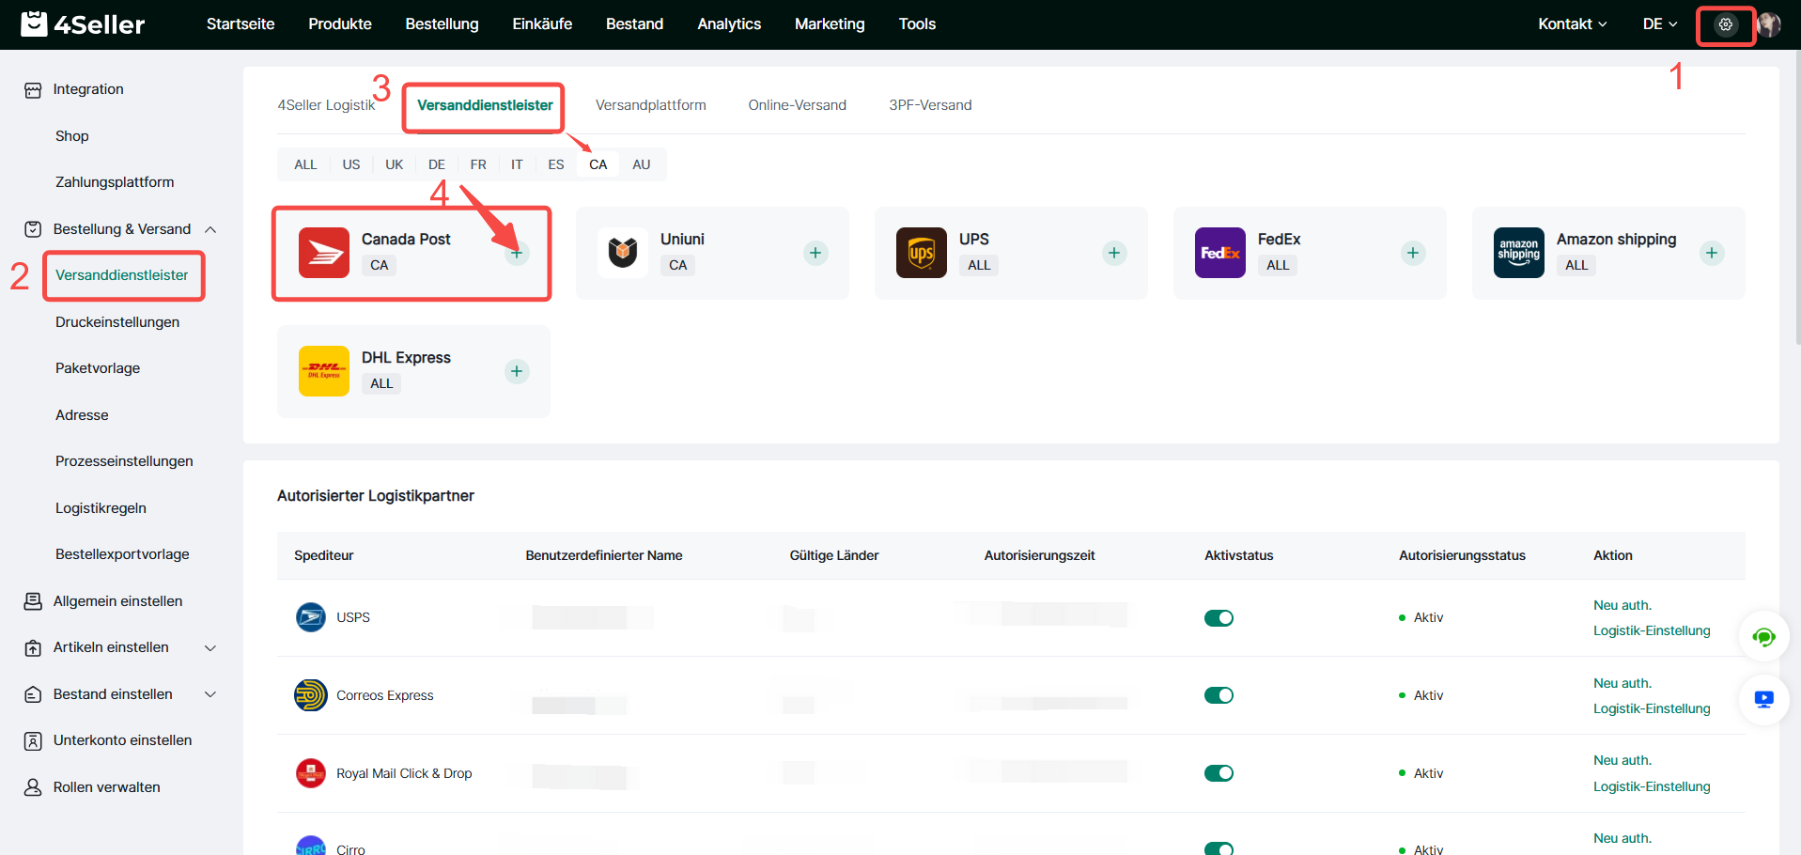Switch off Royal Mail Click & Drop toggle
Image resolution: width=1801 pixels, height=855 pixels.
point(1219,773)
